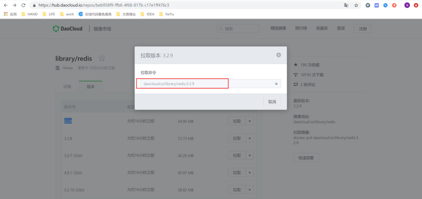
Task: Click version 3.2.10-32bit in list
Action: tap(74, 190)
